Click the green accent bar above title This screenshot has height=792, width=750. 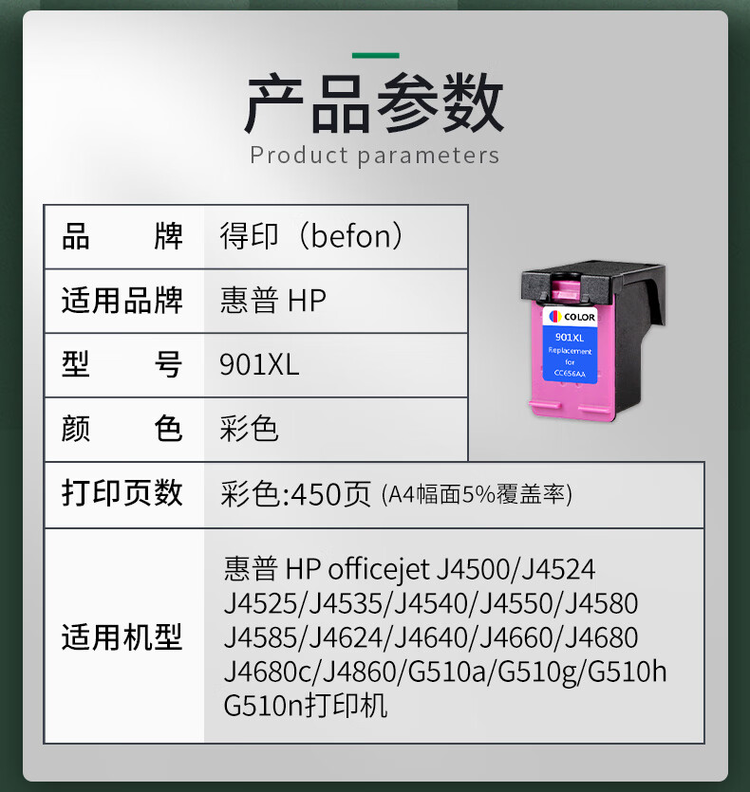375,56
